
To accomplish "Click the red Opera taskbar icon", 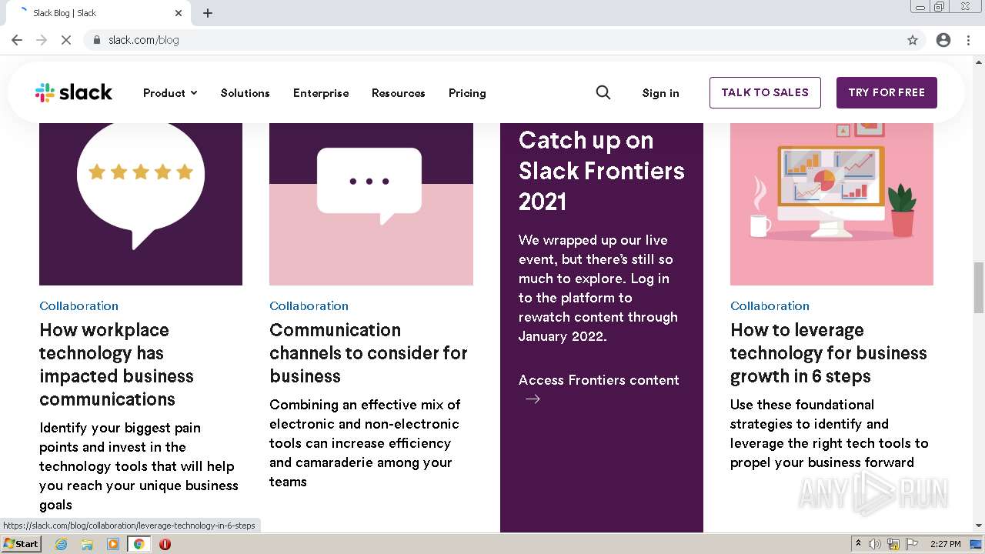I will tap(165, 544).
